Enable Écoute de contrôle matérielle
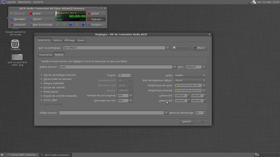Image resolution: width=280 pixels, height=157 pixels. (41, 96)
